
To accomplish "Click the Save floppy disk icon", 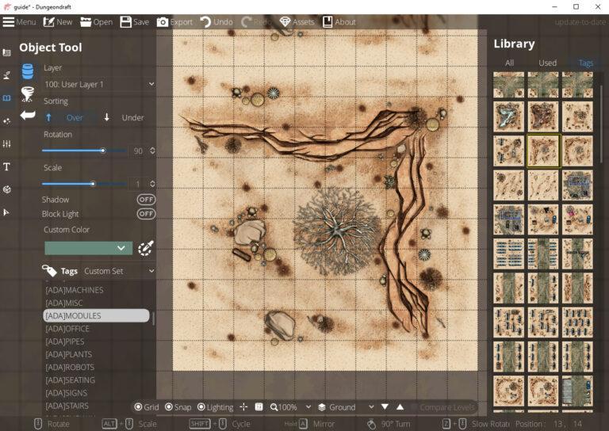I will [x=126, y=22].
